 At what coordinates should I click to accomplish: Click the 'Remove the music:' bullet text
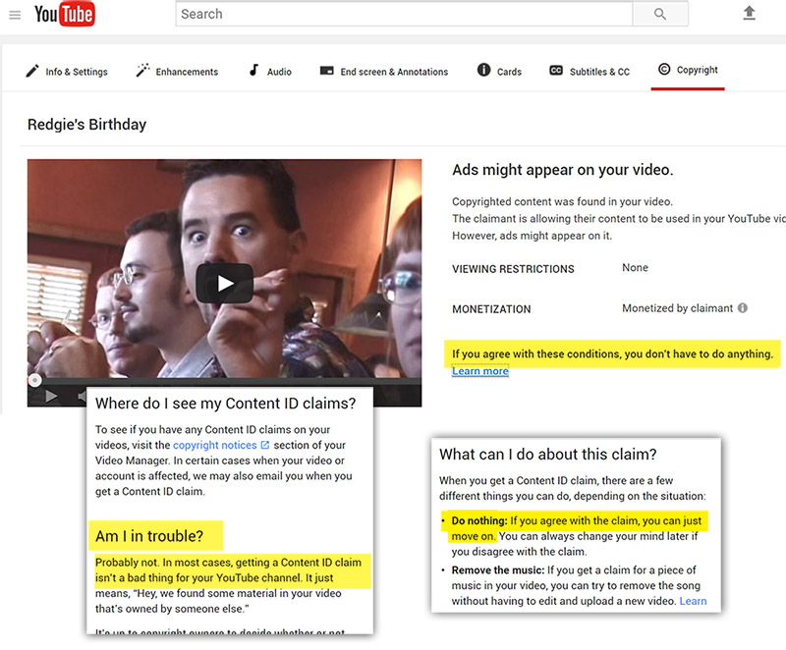coord(498,569)
